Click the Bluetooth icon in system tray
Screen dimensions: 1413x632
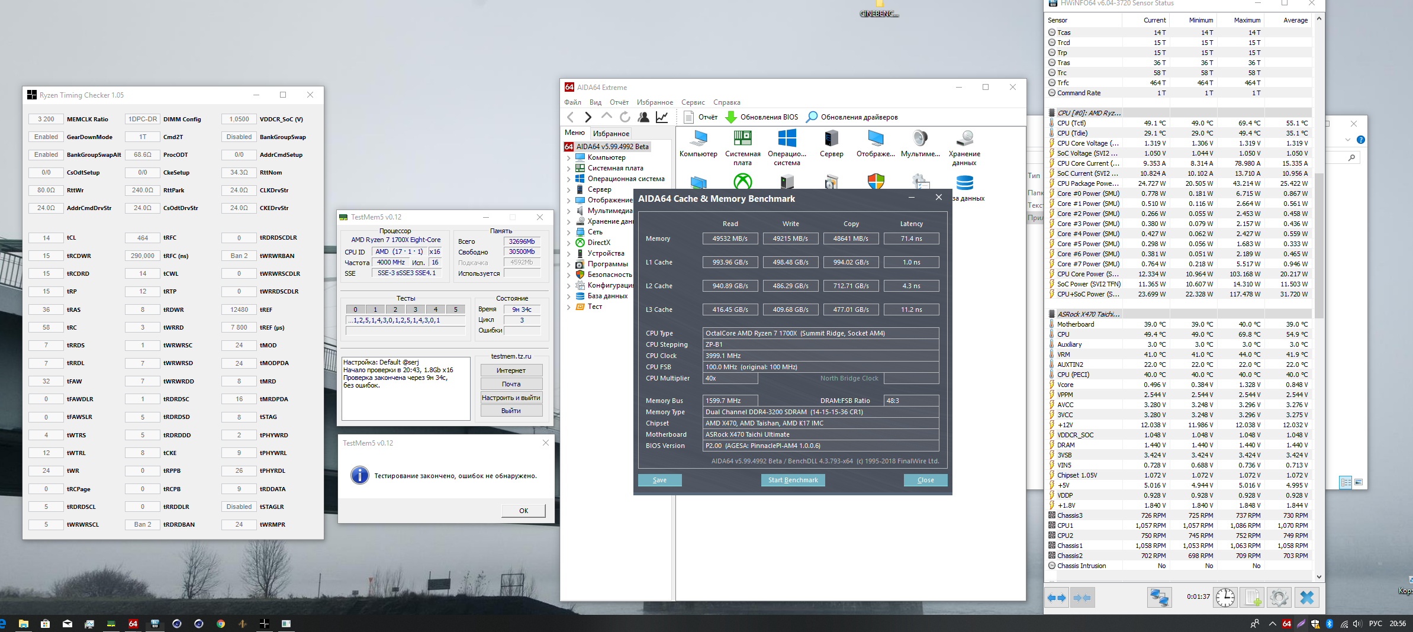[1329, 624]
